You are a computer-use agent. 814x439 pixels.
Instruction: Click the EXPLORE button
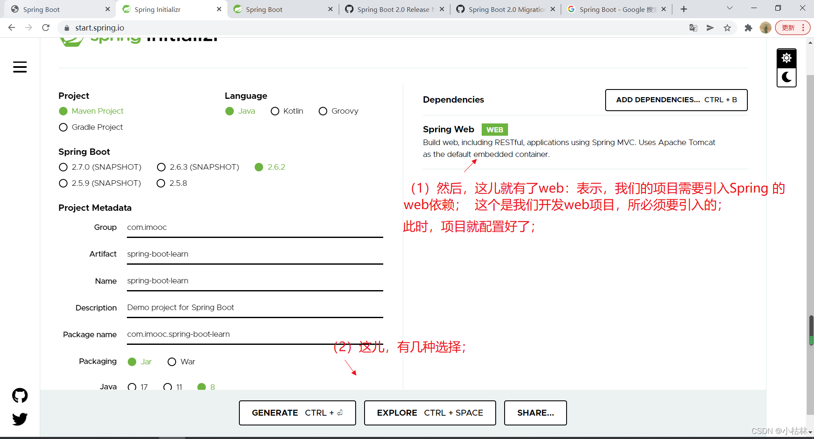point(429,412)
